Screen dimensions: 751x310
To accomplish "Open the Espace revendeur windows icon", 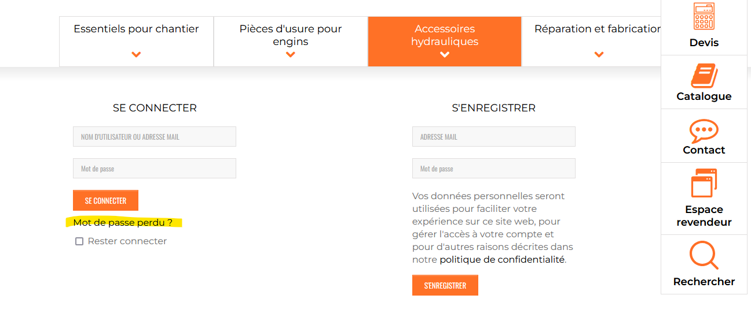I will click(x=704, y=184).
